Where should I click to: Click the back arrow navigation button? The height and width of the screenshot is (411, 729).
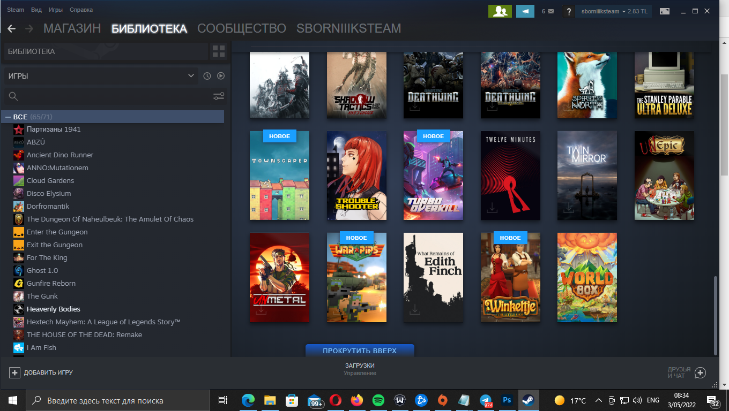(x=11, y=28)
